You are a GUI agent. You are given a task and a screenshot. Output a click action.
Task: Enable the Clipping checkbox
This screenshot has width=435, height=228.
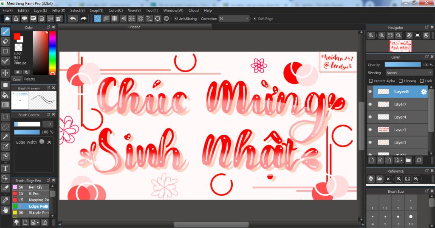point(401,81)
